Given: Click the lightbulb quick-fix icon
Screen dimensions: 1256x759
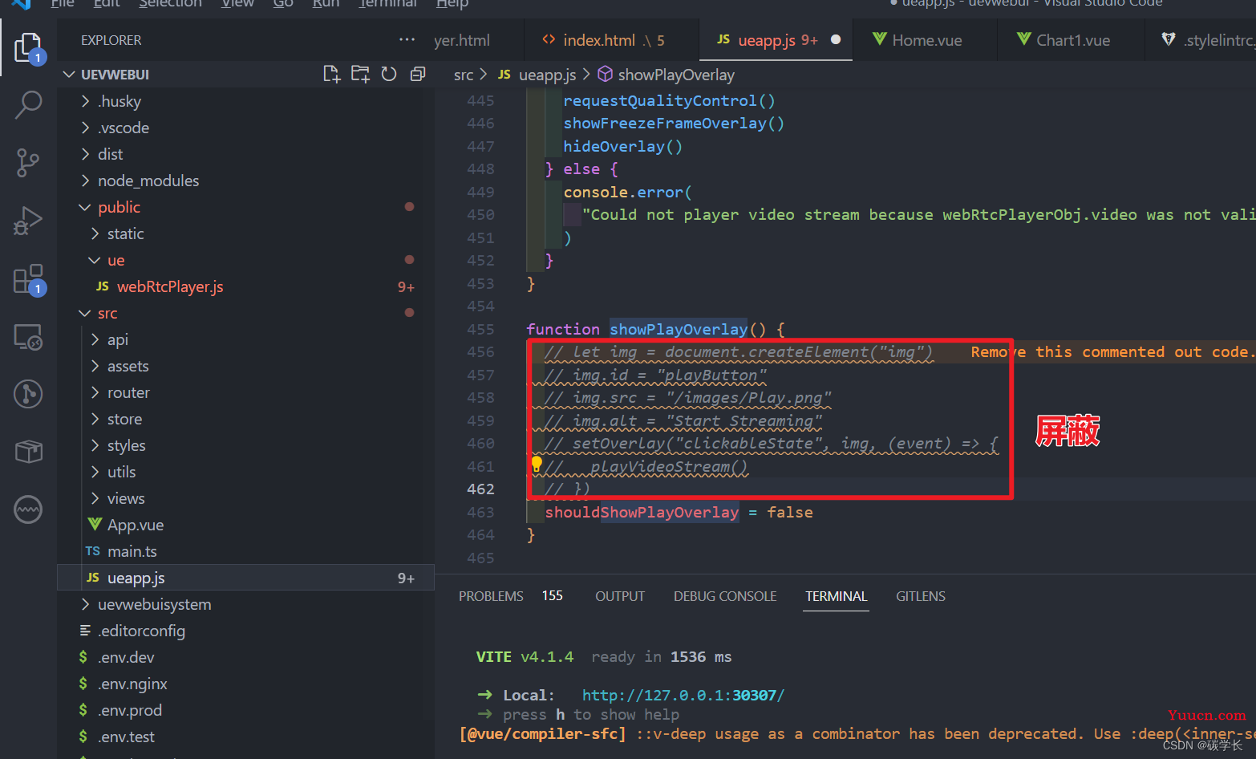Looking at the screenshot, I should coord(537,464).
